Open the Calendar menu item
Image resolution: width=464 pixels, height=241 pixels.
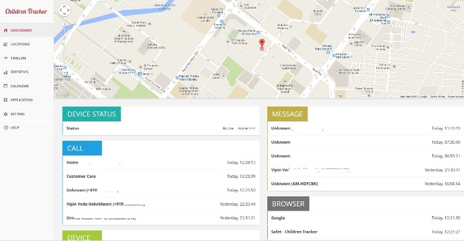(27, 86)
